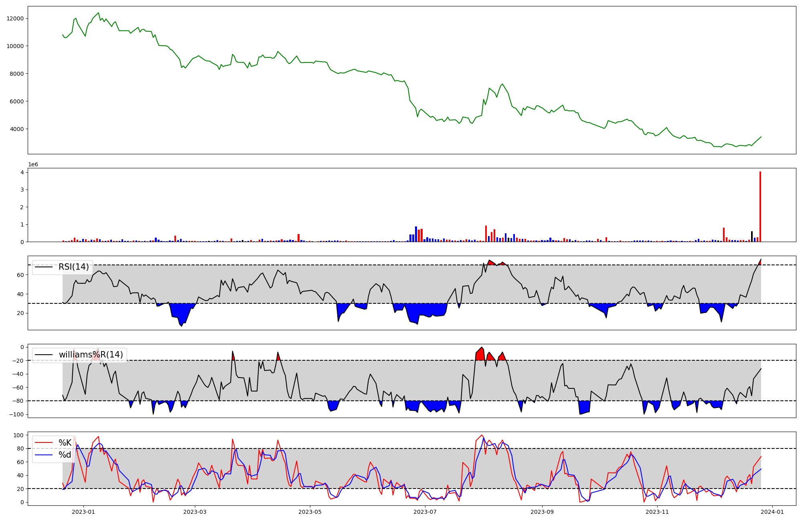Click the 2023-05 x-axis date label
This screenshot has height=521, width=802.
click(310, 512)
